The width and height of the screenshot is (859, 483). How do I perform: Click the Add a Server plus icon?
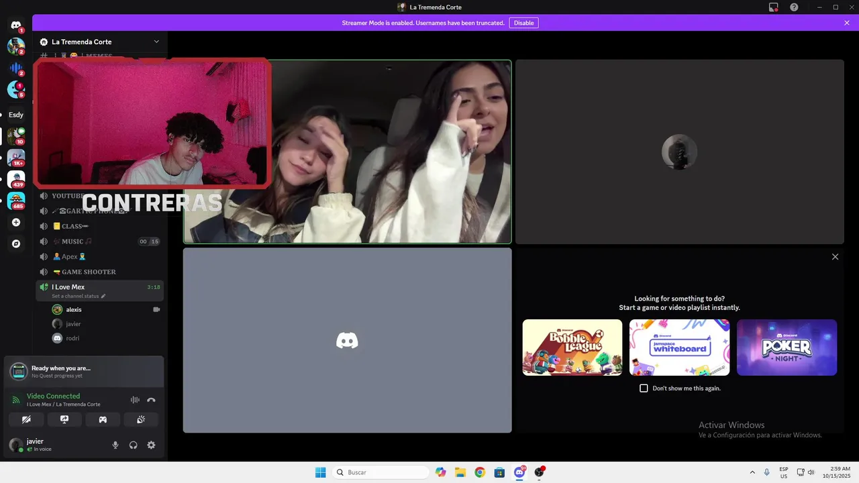click(16, 222)
